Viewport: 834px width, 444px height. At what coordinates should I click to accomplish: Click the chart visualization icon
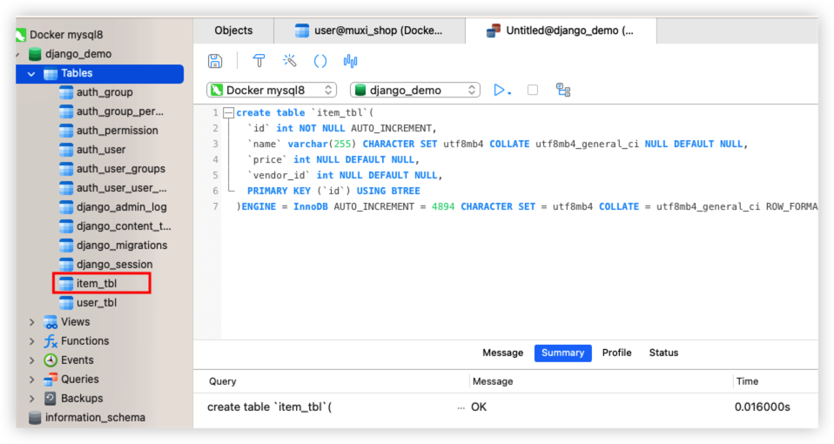[351, 61]
